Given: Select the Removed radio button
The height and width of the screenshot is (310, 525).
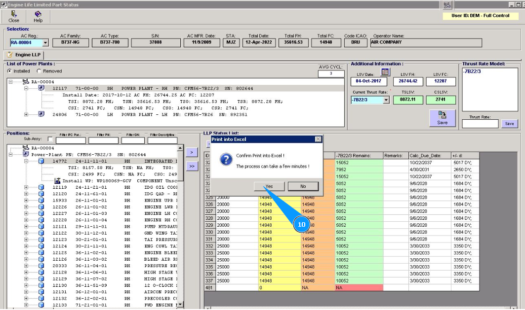Looking at the screenshot, I should (39, 71).
